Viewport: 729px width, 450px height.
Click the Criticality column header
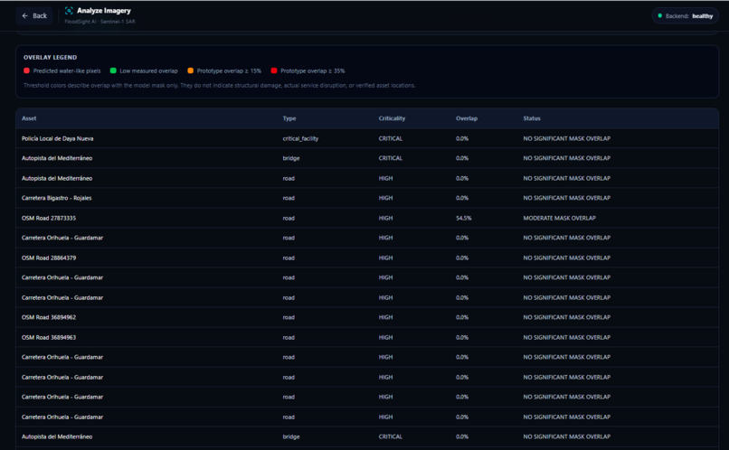[392, 118]
